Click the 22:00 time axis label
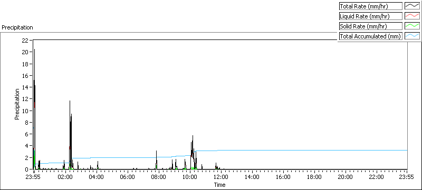Image resolution: width=422 pixels, height=190 pixels. coord(377,177)
